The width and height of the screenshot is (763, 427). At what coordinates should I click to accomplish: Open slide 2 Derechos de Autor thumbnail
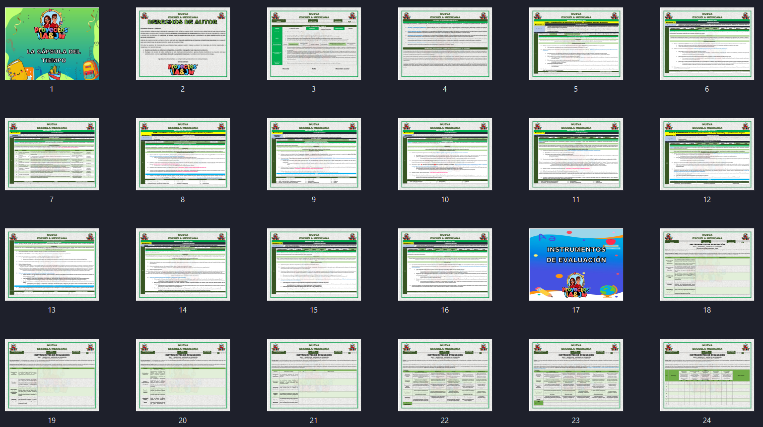[183, 44]
